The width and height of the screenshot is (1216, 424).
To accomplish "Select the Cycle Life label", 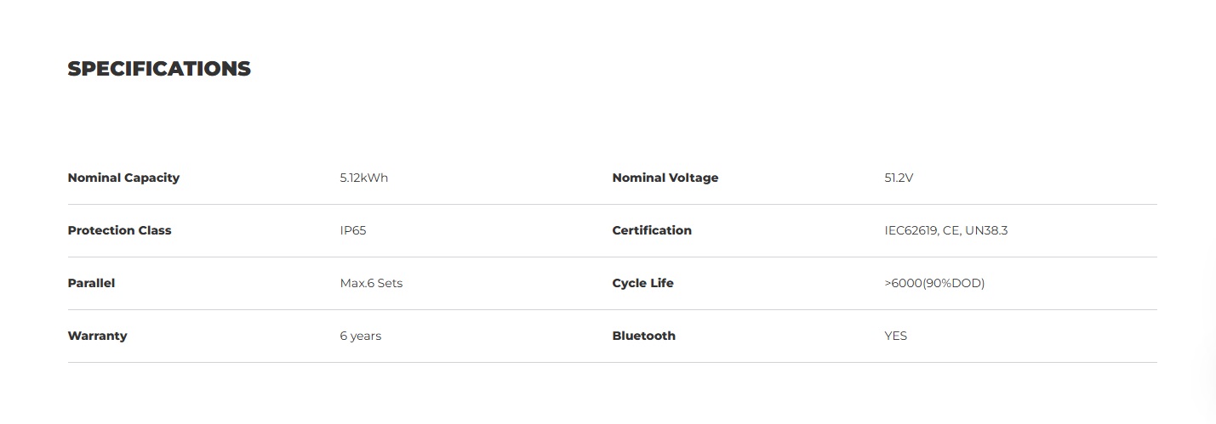I will [642, 283].
